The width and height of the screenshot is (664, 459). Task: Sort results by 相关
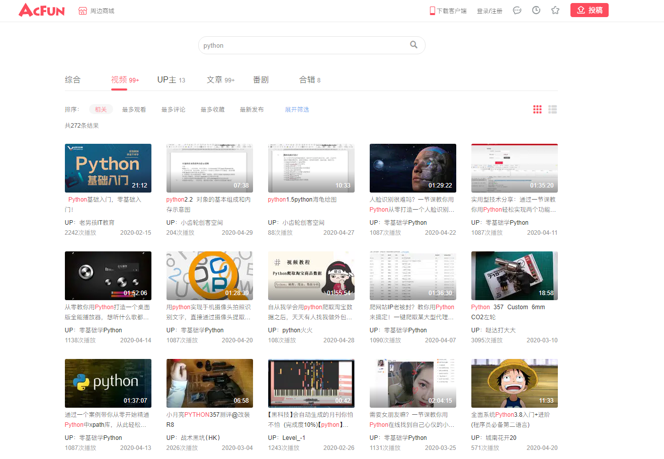pyautogui.click(x=101, y=110)
